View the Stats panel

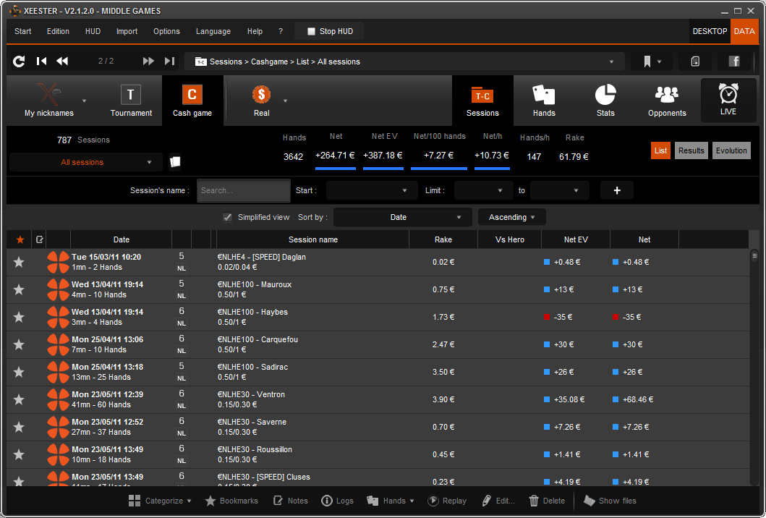coord(605,101)
